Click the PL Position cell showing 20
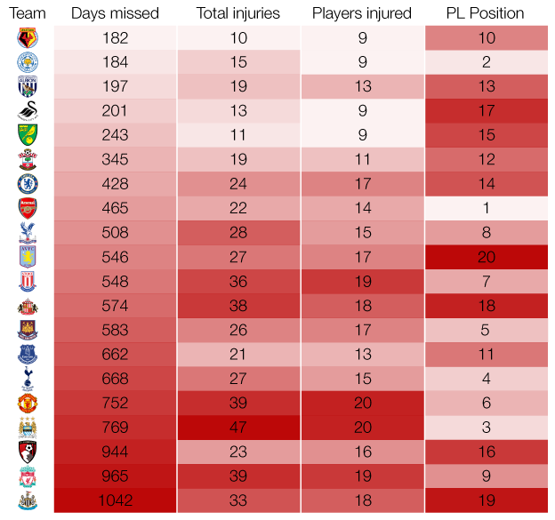This screenshot has width=555, height=520. click(x=485, y=257)
